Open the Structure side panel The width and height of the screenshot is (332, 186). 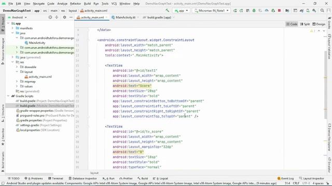pos(3,113)
